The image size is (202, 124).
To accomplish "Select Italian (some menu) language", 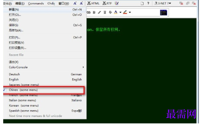I will (45, 100).
